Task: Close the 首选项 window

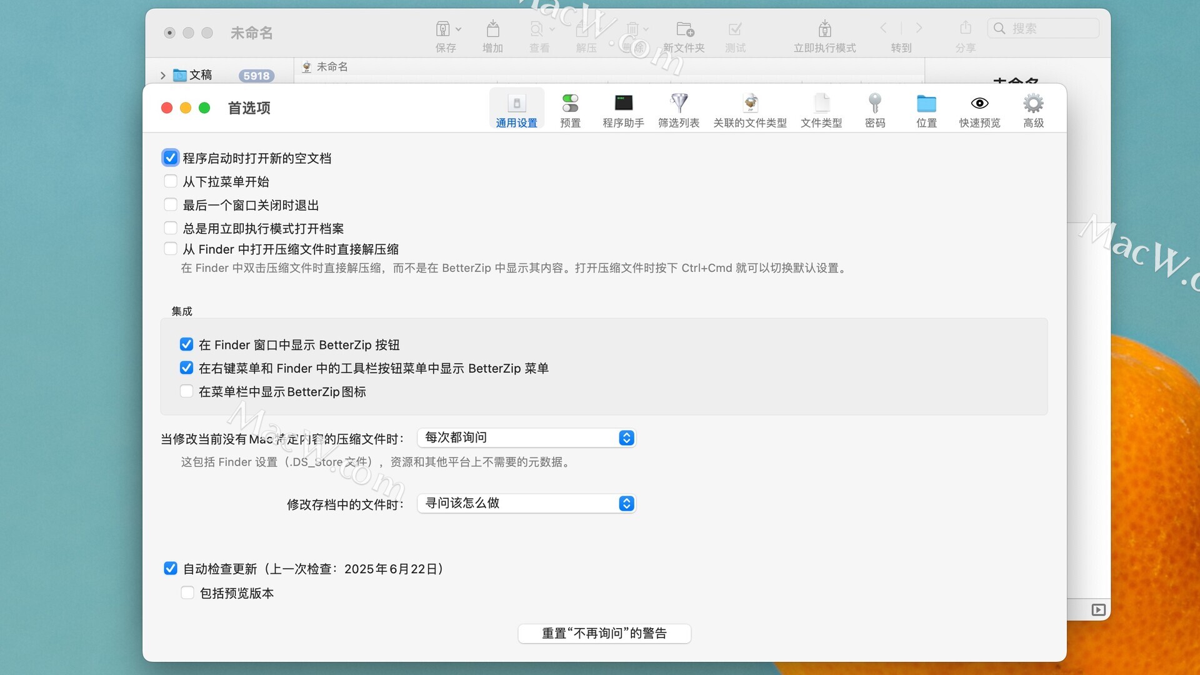Action: (x=167, y=108)
